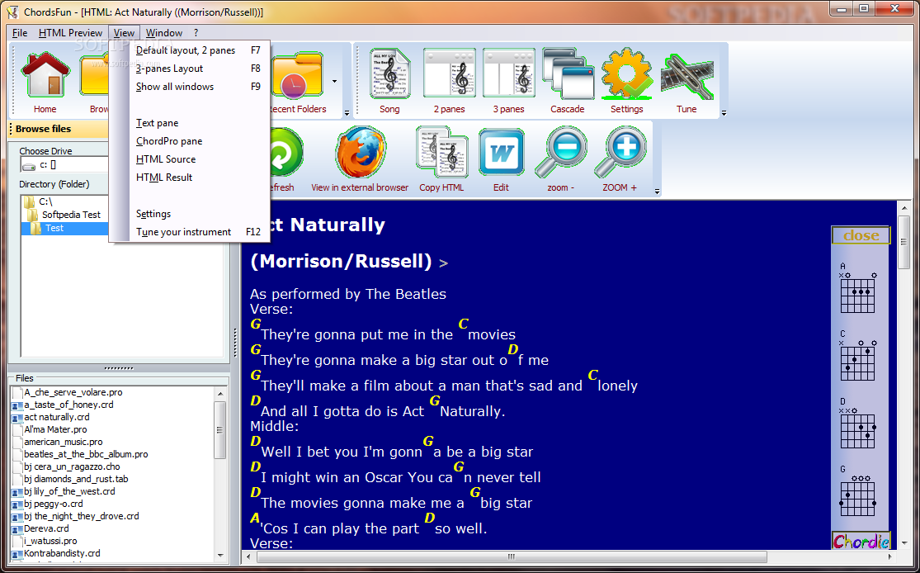Click files list scroll down arrow

point(220,555)
